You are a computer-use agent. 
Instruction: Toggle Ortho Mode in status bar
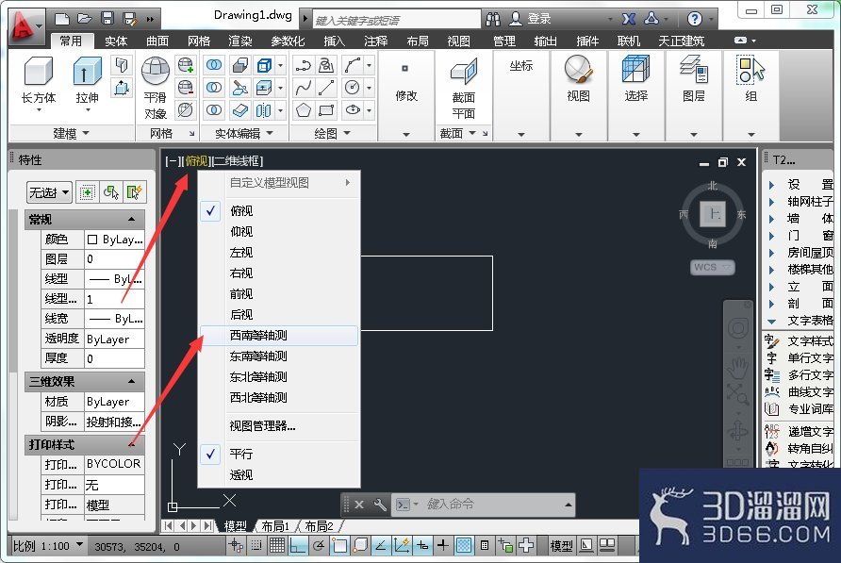pos(298,546)
